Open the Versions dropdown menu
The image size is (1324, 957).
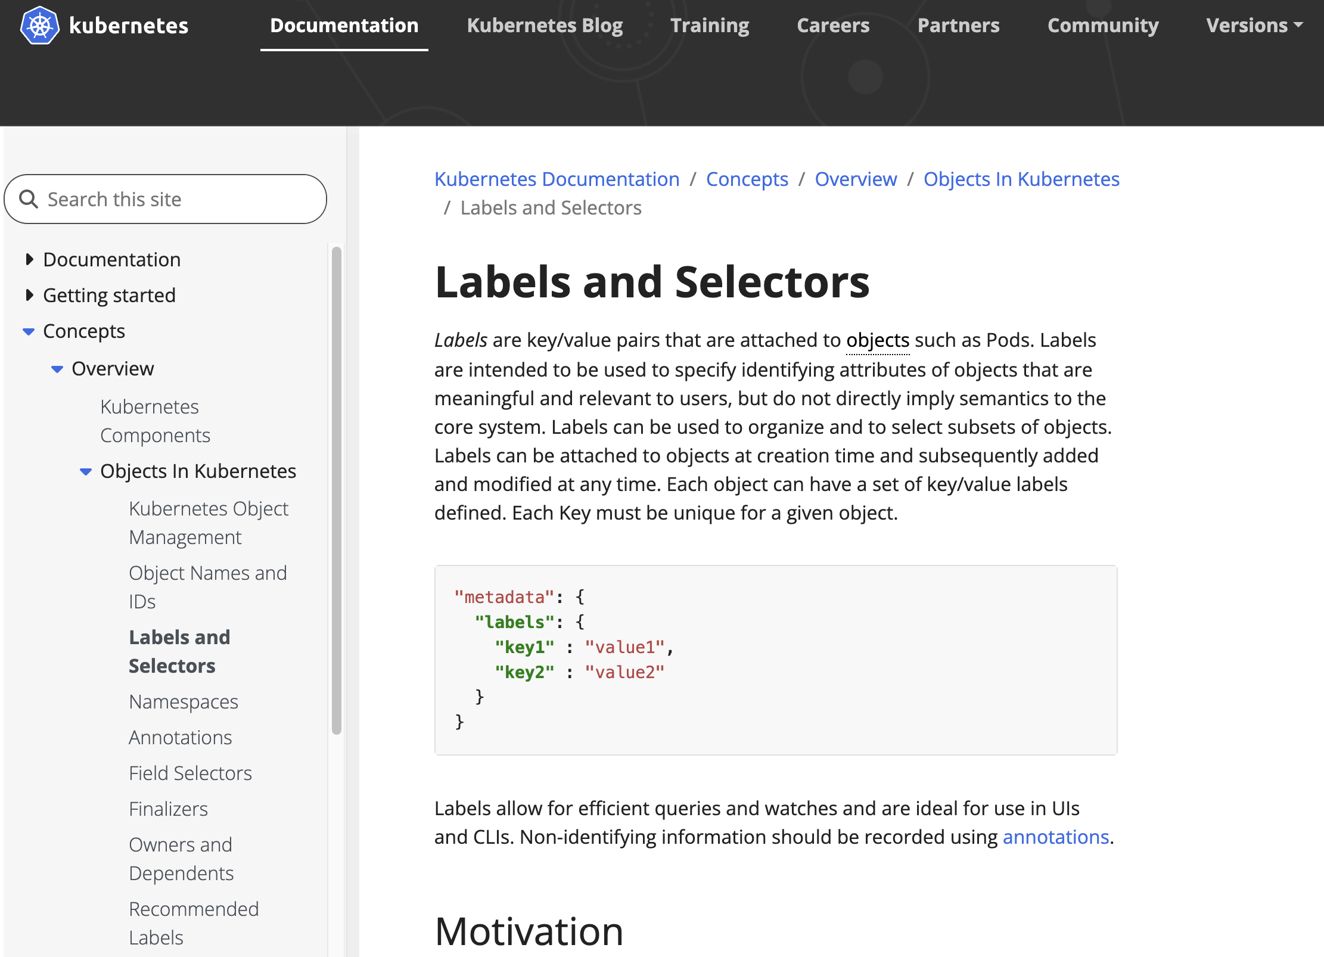point(1254,26)
